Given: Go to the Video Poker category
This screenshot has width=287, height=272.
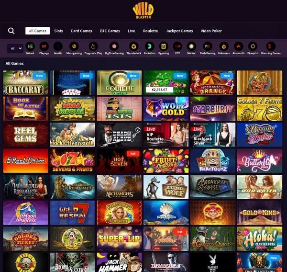Looking at the screenshot, I should (x=211, y=31).
